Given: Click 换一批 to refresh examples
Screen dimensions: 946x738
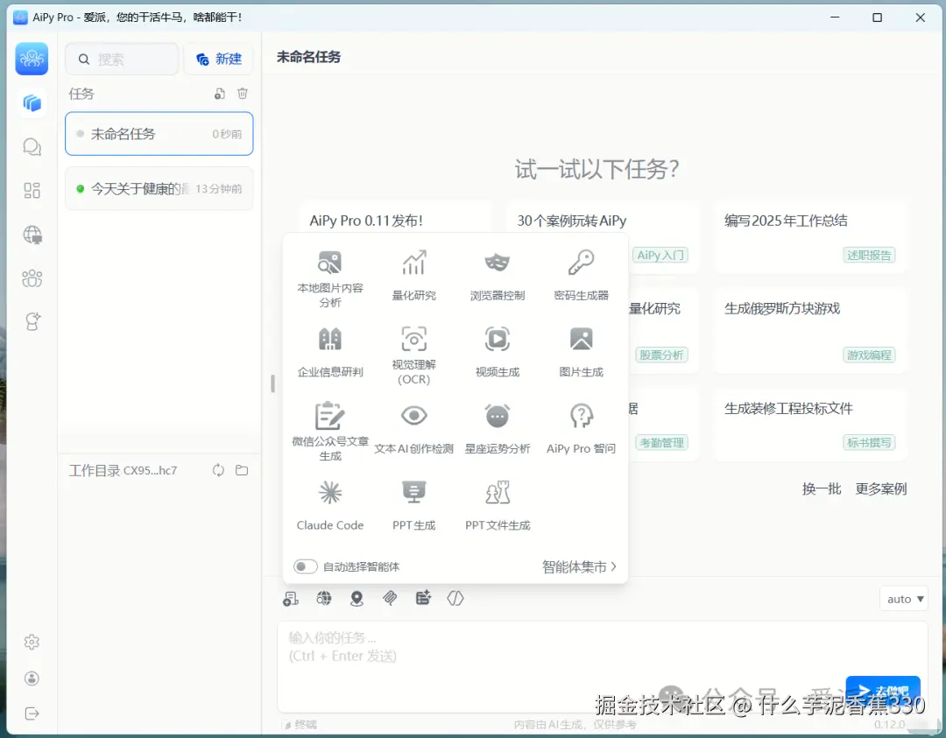Looking at the screenshot, I should pos(822,489).
